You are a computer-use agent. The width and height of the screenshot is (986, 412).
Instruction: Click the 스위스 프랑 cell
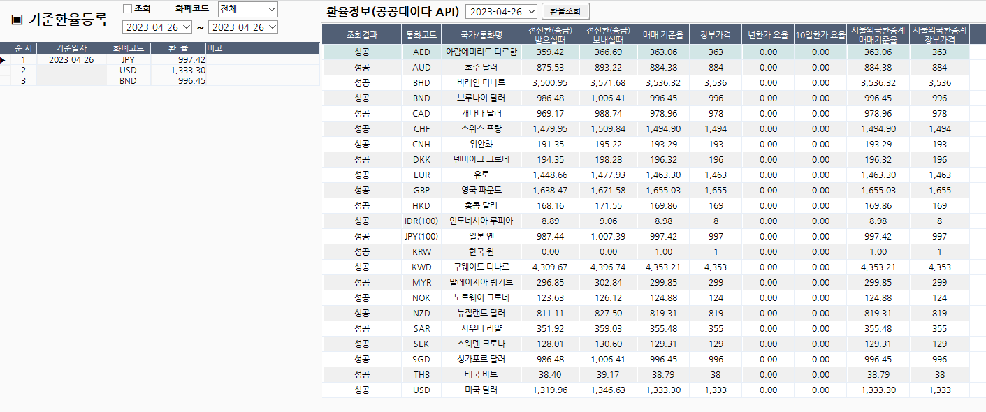point(481,129)
